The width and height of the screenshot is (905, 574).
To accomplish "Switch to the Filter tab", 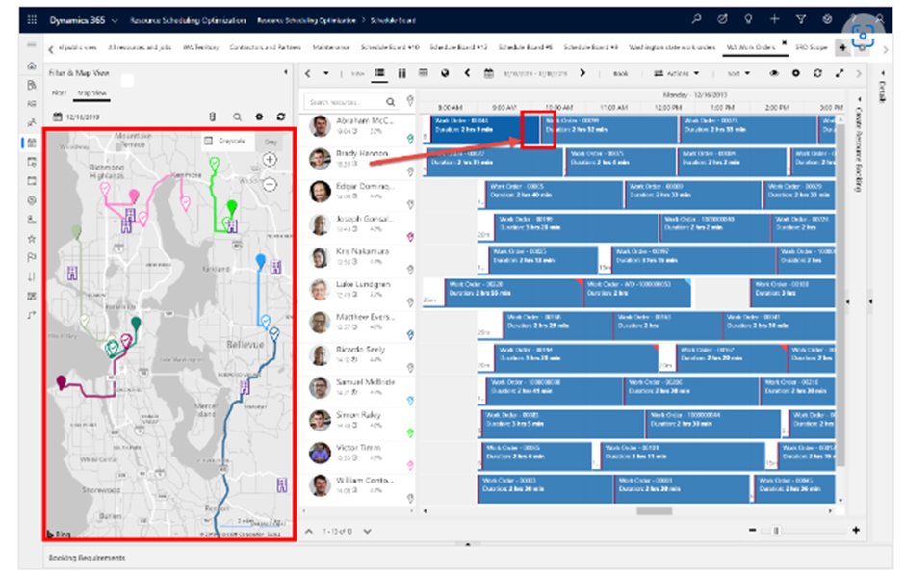I will [59, 93].
